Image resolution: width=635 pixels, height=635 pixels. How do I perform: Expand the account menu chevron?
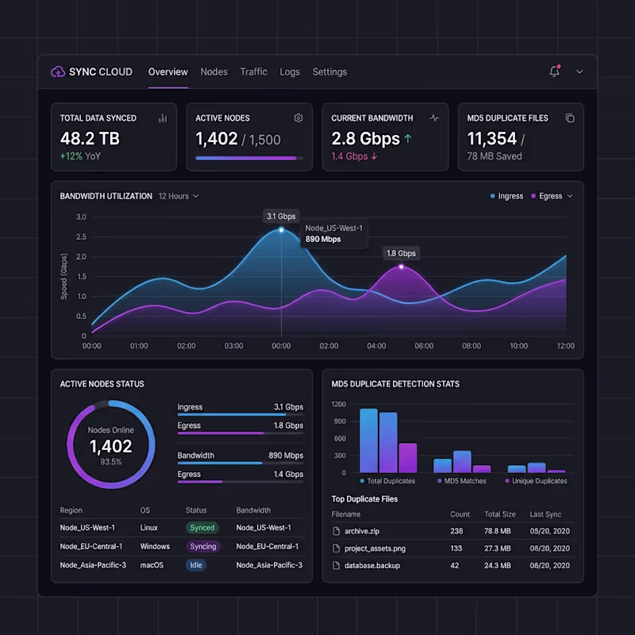pyautogui.click(x=579, y=71)
